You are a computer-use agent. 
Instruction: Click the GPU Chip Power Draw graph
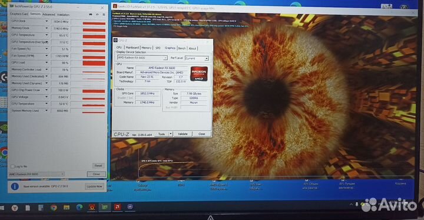(94, 91)
